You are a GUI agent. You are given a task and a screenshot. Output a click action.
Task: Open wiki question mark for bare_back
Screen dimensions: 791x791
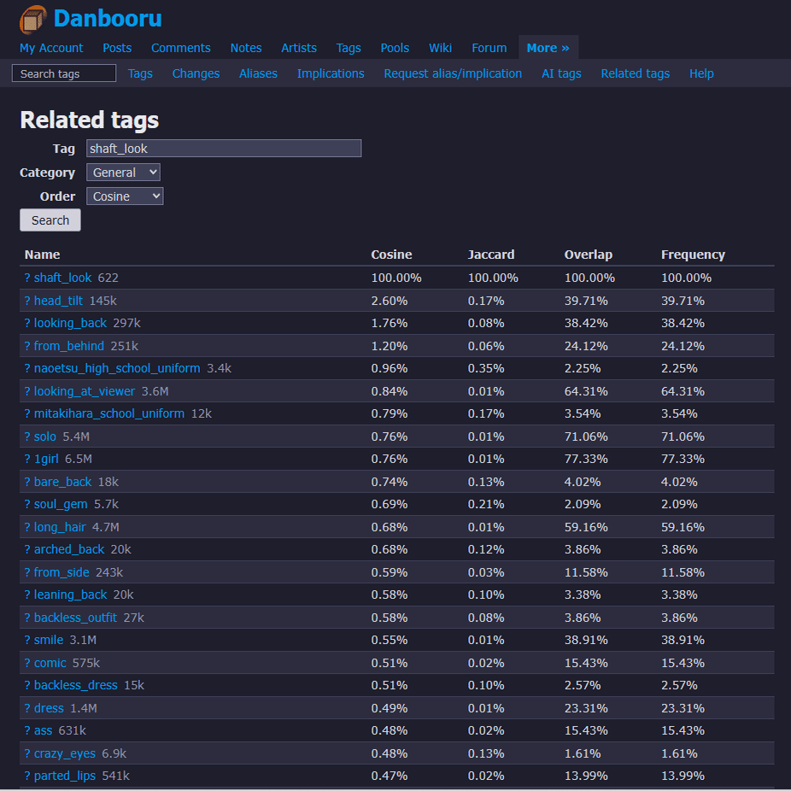(x=27, y=482)
